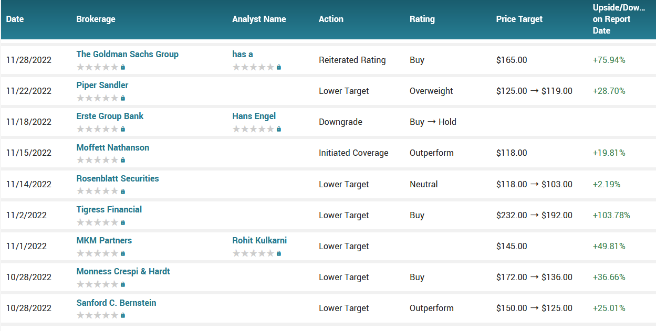Click star rating under Erste Group Bank

point(98,129)
